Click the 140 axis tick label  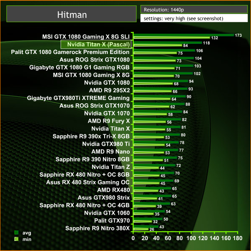pyautogui.click(x=214, y=238)
